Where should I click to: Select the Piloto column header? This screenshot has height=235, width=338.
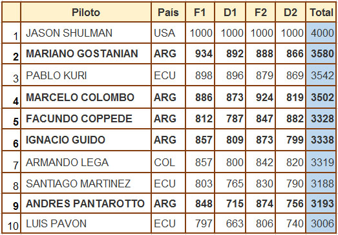click(x=86, y=12)
